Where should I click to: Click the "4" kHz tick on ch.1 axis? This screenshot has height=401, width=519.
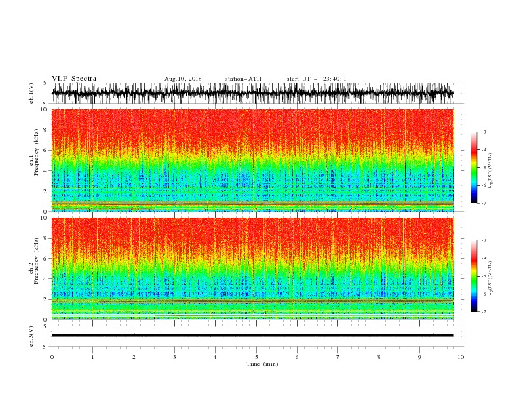[45, 171]
